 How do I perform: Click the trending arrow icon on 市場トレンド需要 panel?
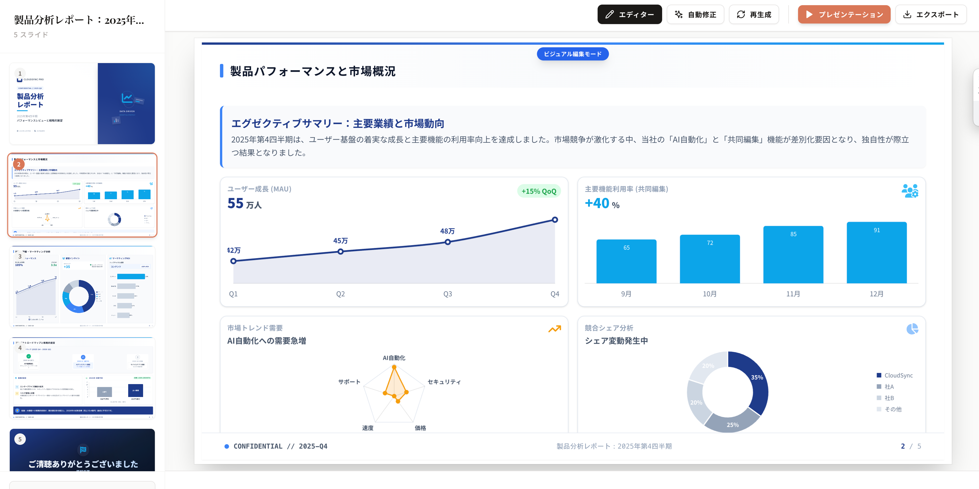555,328
